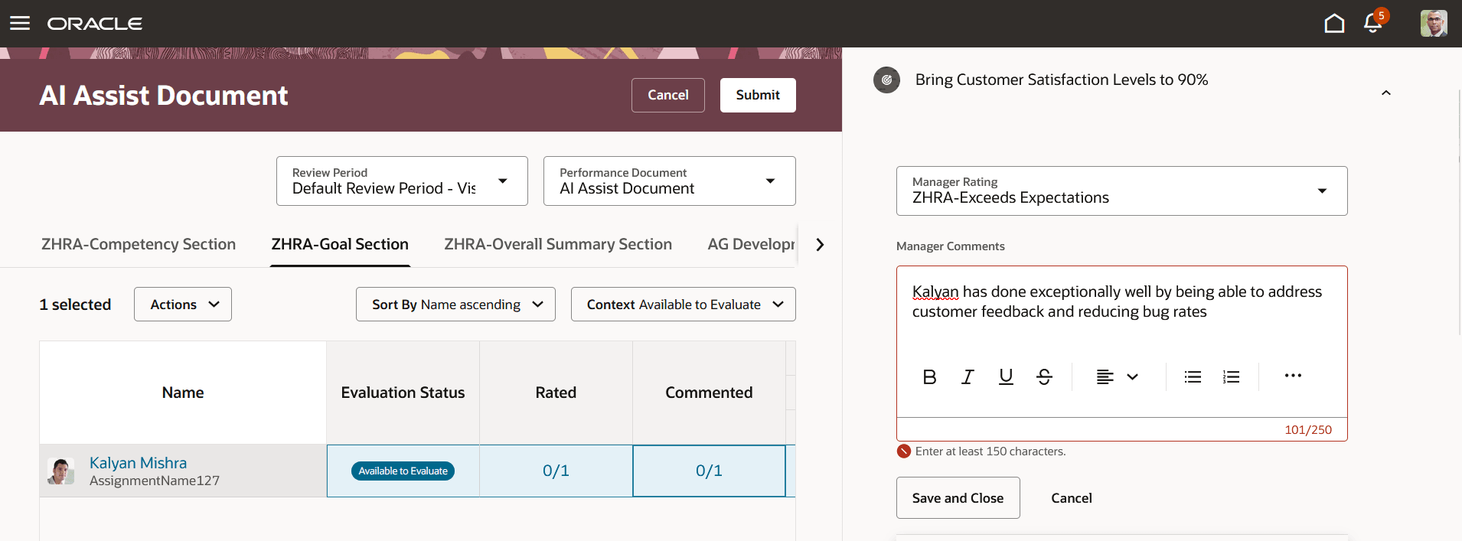Click the '1 selected' label

point(75,304)
